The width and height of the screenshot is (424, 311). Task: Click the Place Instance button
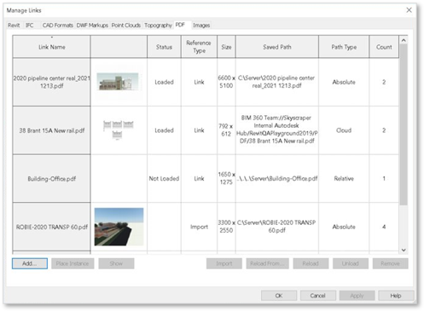73,263
